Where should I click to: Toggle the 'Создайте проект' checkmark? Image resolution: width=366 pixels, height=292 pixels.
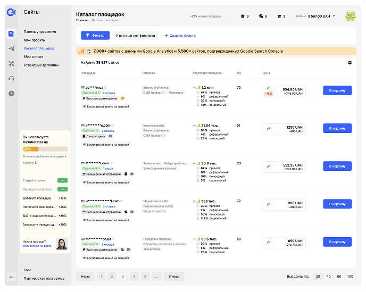[63, 181]
